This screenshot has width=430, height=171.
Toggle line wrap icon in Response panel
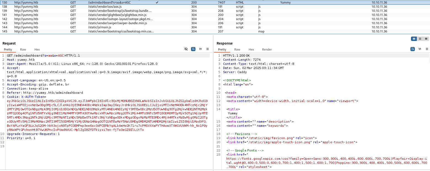[x=413, y=49]
